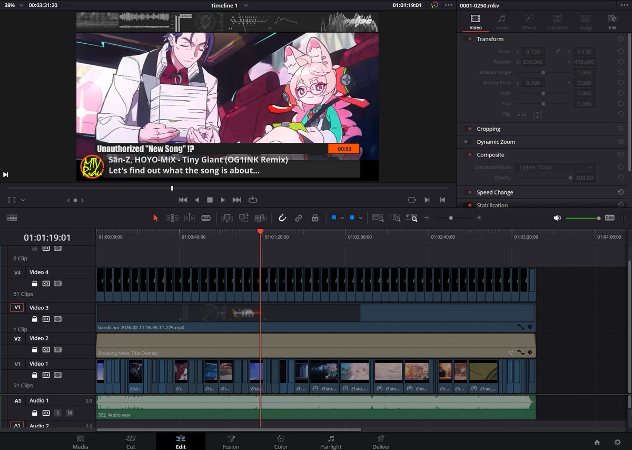This screenshot has height=450, width=632.
Task: Toggle the Composite section enable switch
Action: [467, 155]
